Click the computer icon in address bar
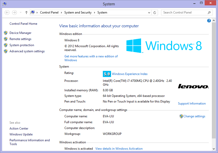Screen dimensions: 218x153 (33, 12)
